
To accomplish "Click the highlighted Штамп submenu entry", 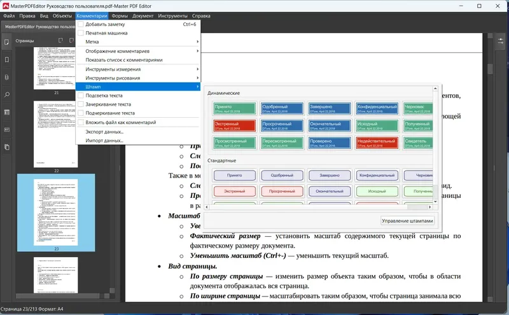I will tap(138, 87).
